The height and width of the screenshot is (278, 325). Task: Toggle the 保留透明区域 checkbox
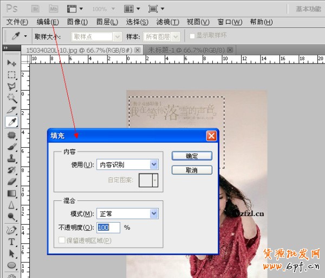pos(62,241)
